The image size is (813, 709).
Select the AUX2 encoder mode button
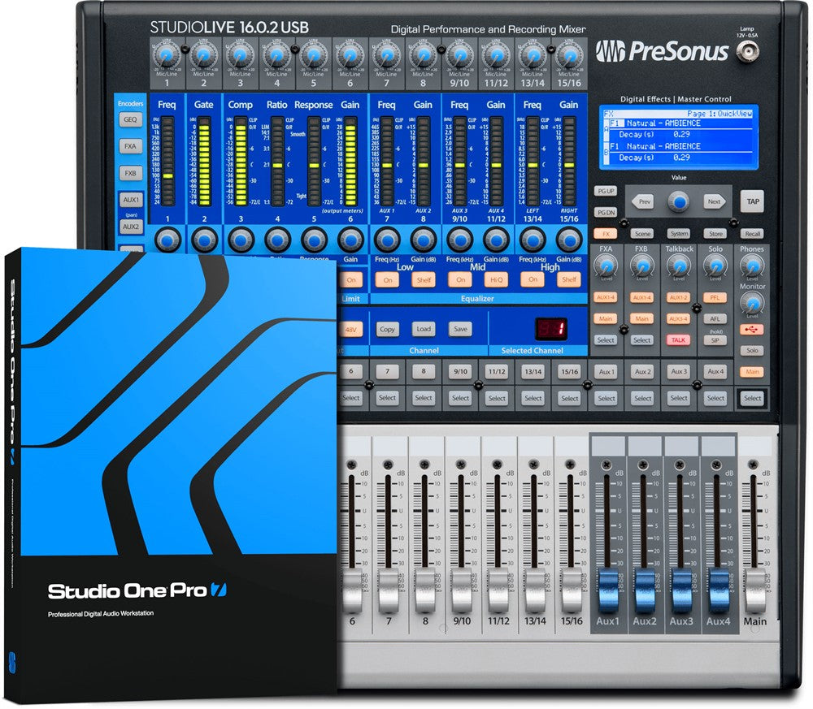click(130, 227)
